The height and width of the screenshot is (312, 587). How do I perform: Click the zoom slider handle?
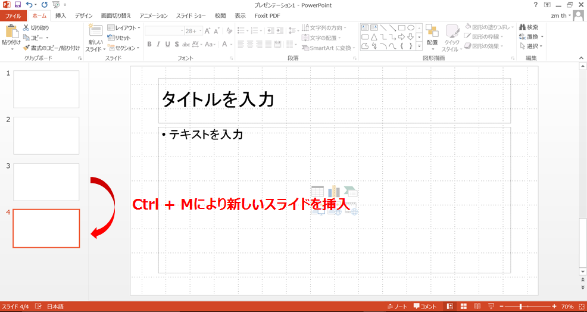tap(520, 306)
